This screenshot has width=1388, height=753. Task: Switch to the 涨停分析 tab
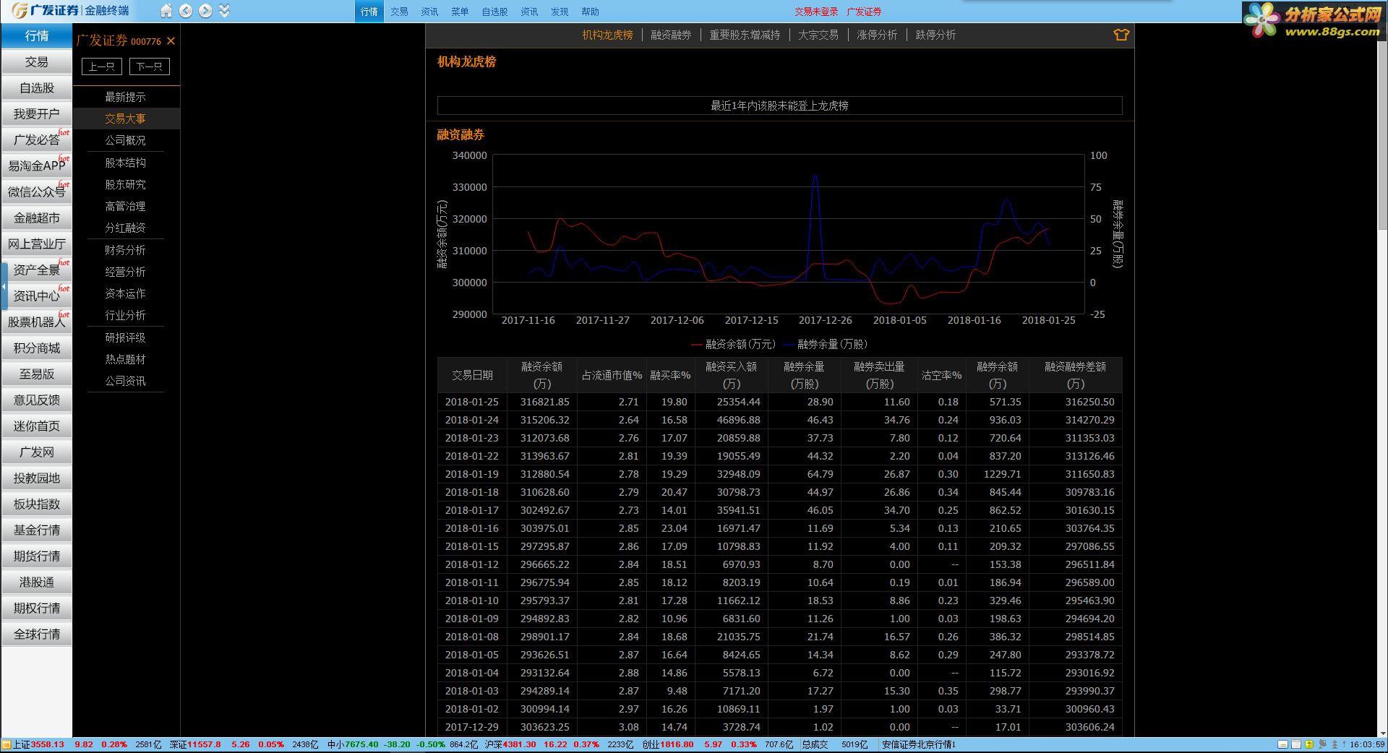point(877,35)
